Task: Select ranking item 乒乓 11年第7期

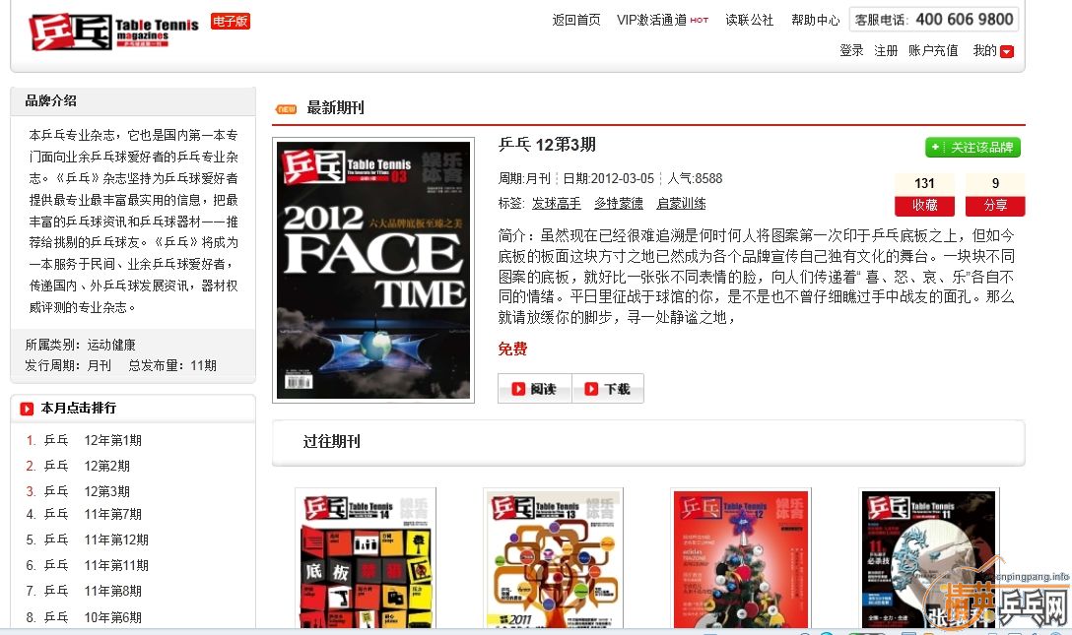Action: (x=93, y=514)
